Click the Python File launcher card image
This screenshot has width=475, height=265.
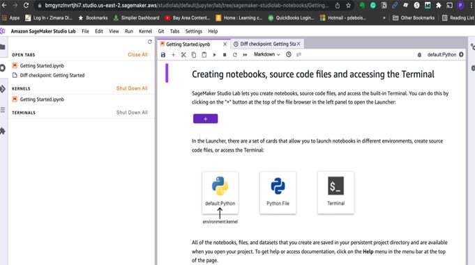tap(278, 193)
